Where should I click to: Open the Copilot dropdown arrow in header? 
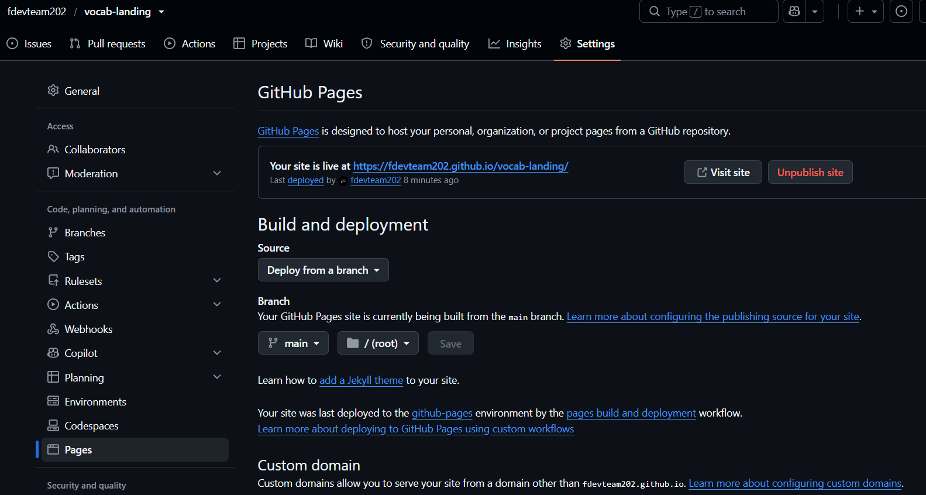(x=815, y=12)
